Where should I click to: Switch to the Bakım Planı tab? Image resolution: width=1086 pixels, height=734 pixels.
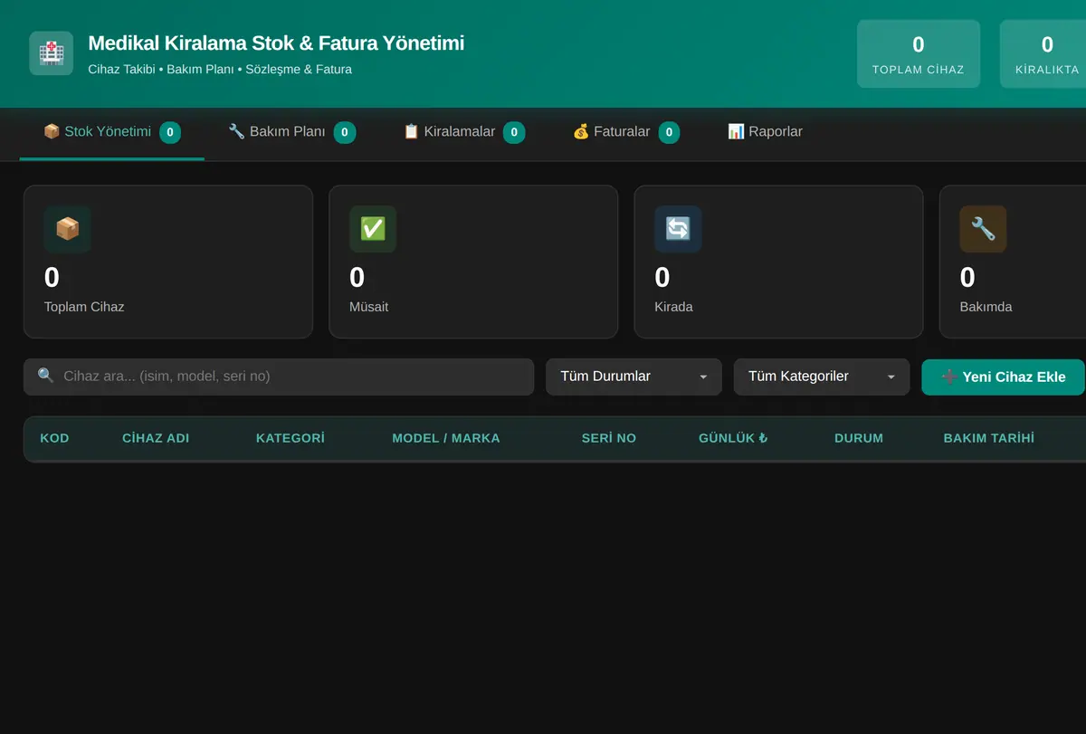291,132
